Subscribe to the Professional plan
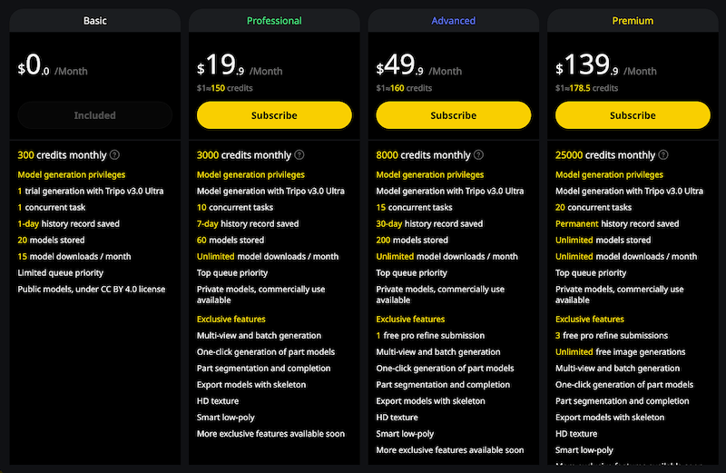 [x=274, y=115]
